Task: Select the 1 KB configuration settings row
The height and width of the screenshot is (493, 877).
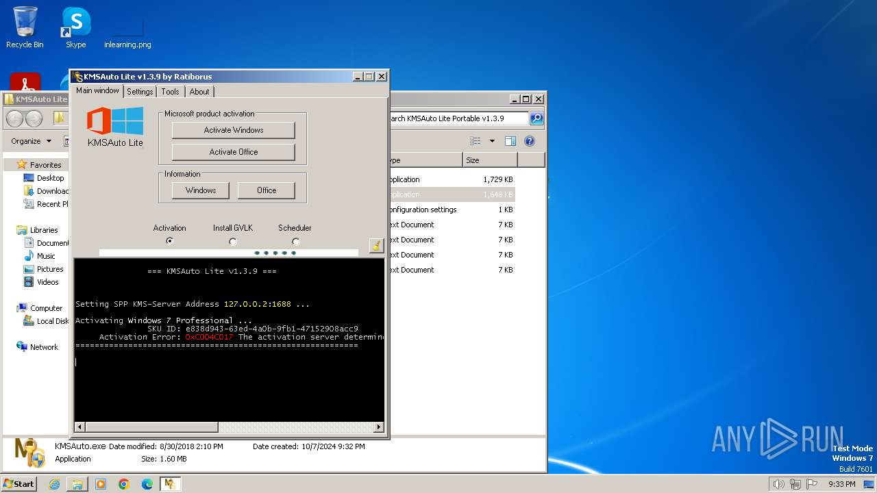Action: 451,210
